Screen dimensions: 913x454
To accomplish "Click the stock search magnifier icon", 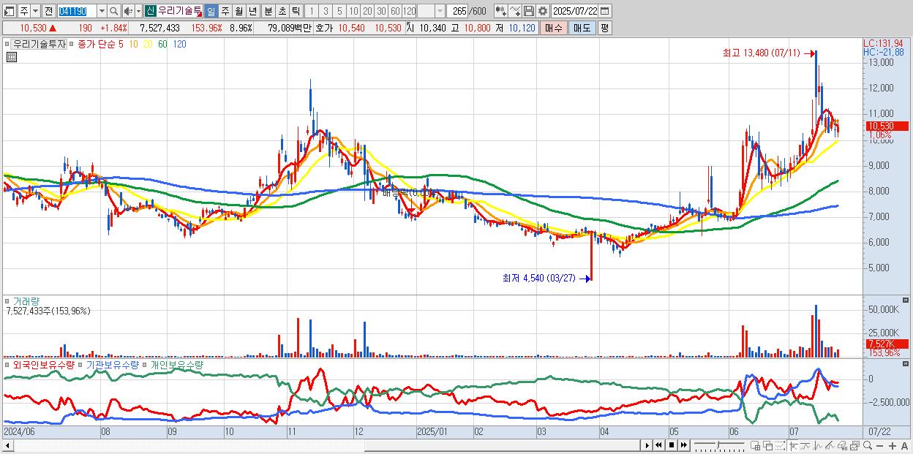I will [x=113, y=11].
